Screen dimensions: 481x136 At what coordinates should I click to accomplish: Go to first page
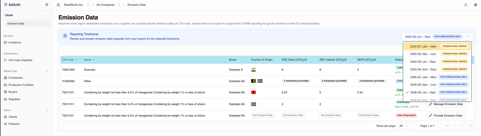(x=447, y=126)
